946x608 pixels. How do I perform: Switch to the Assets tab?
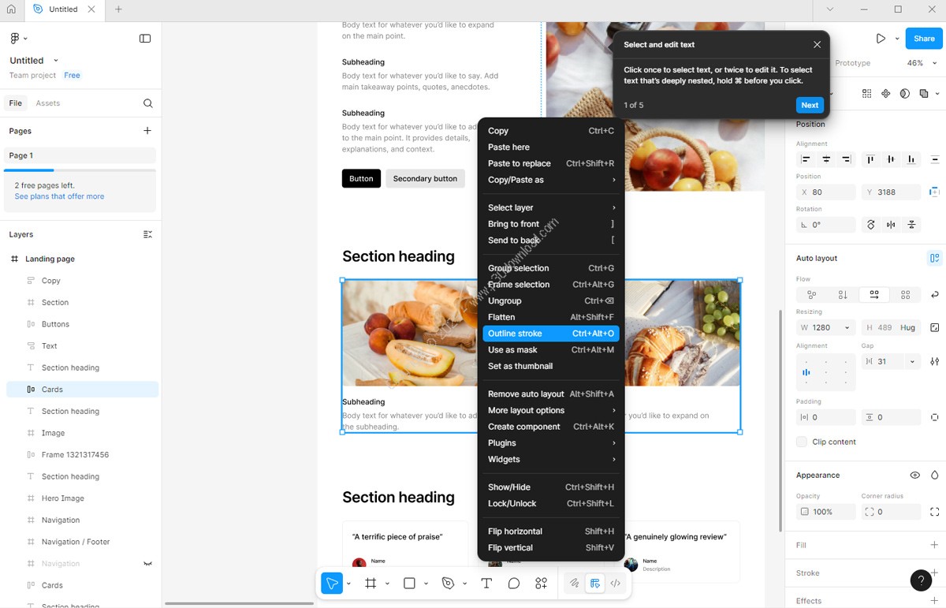[47, 103]
